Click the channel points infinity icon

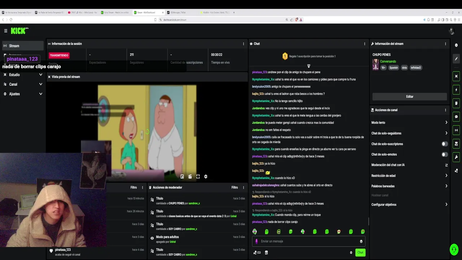click(257, 252)
